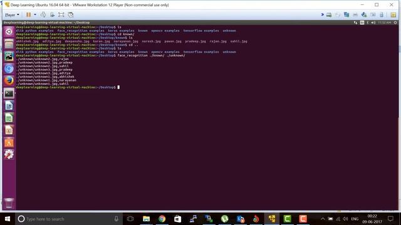Open System Settings from Ubuntu launcher

coord(9,154)
